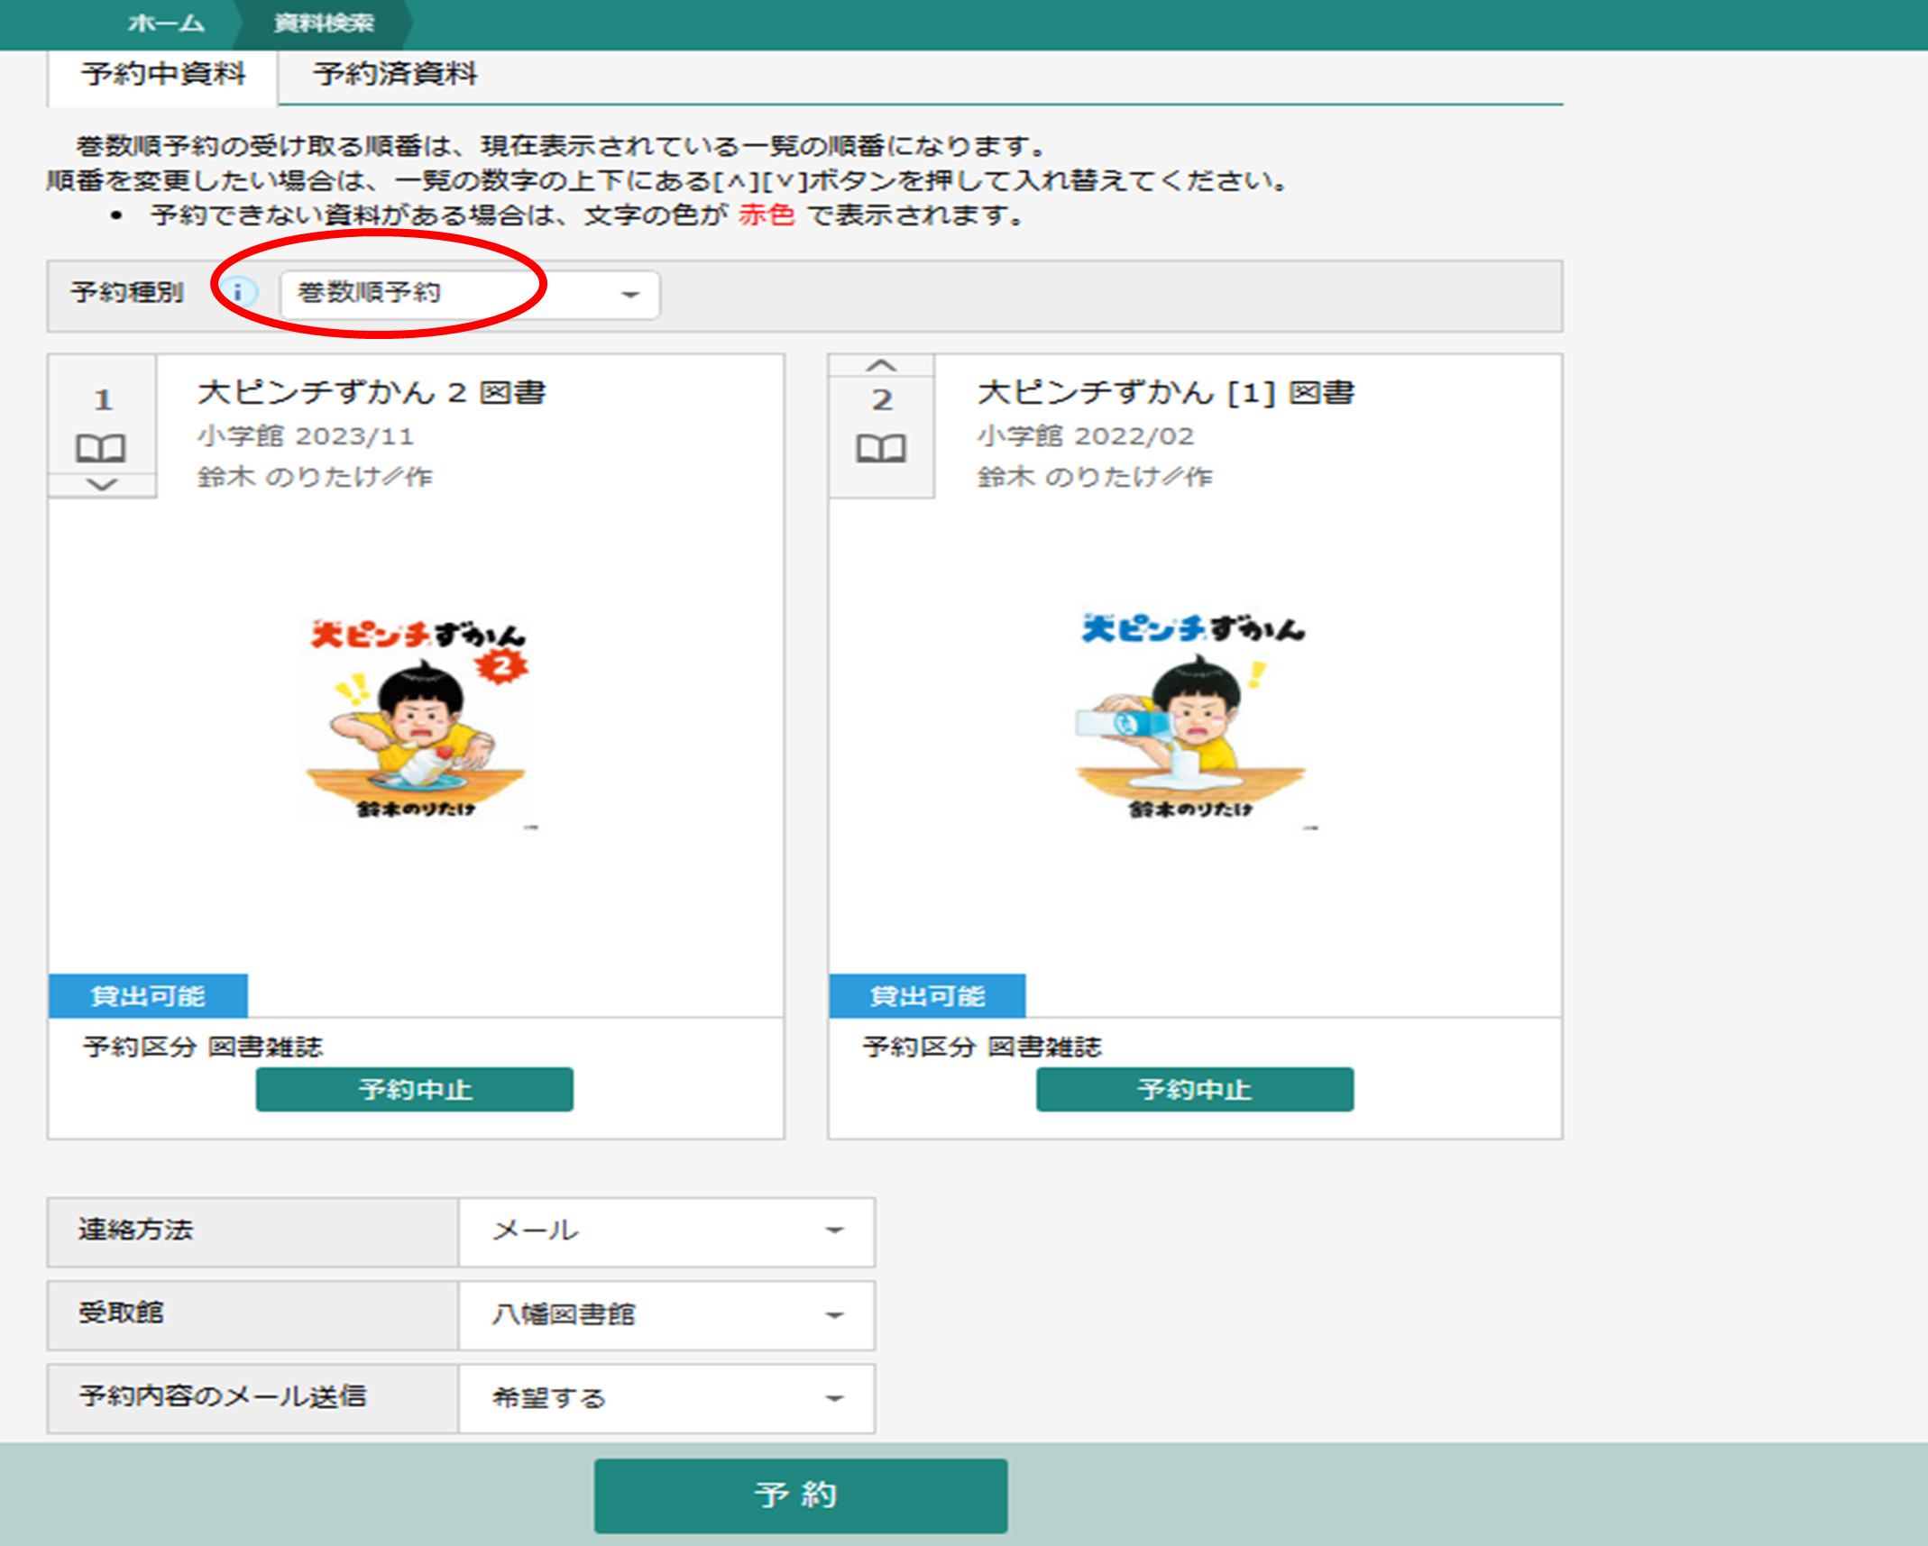
Task: Open the 連絡方法 dropdown showing メール
Action: pos(666,1231)
